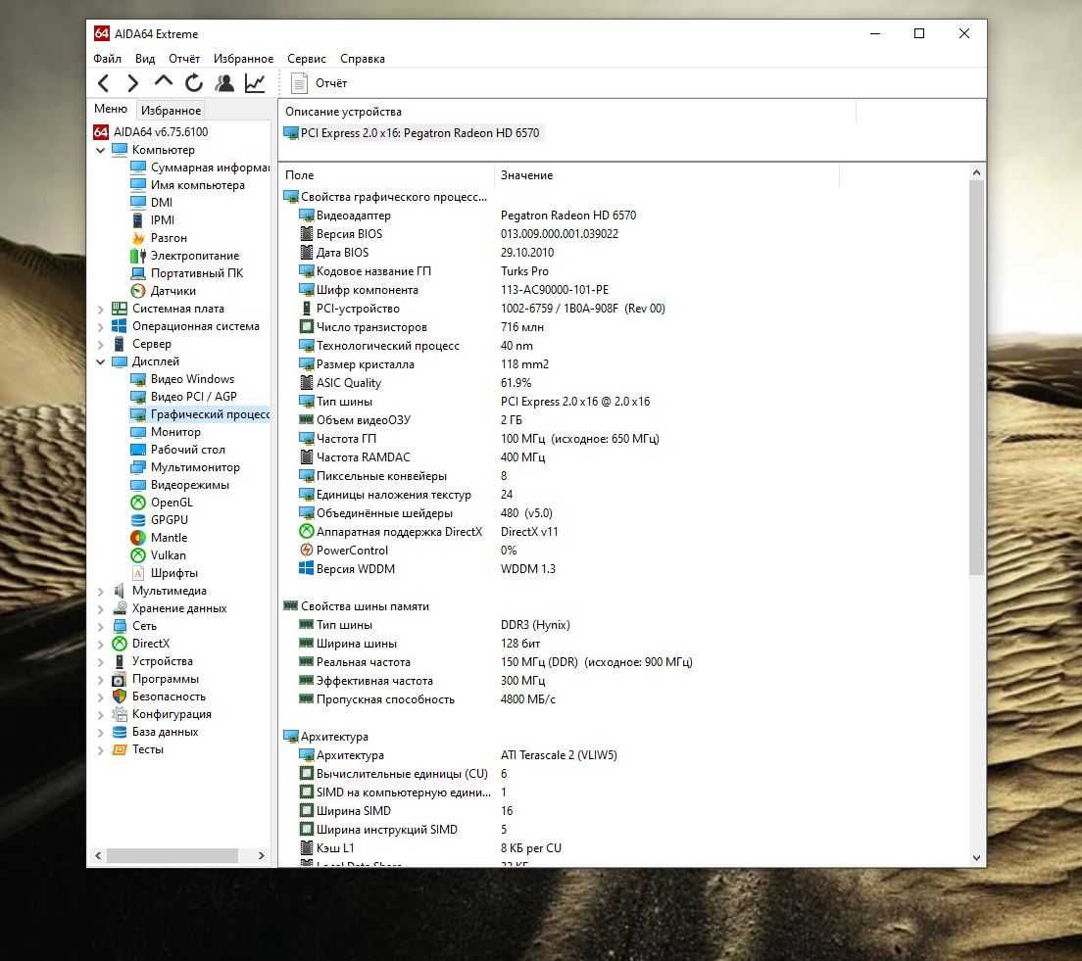The height and width of the screenshot is (961, 1082).
Task: Click the Программы icon in tree
Action: 120,679
